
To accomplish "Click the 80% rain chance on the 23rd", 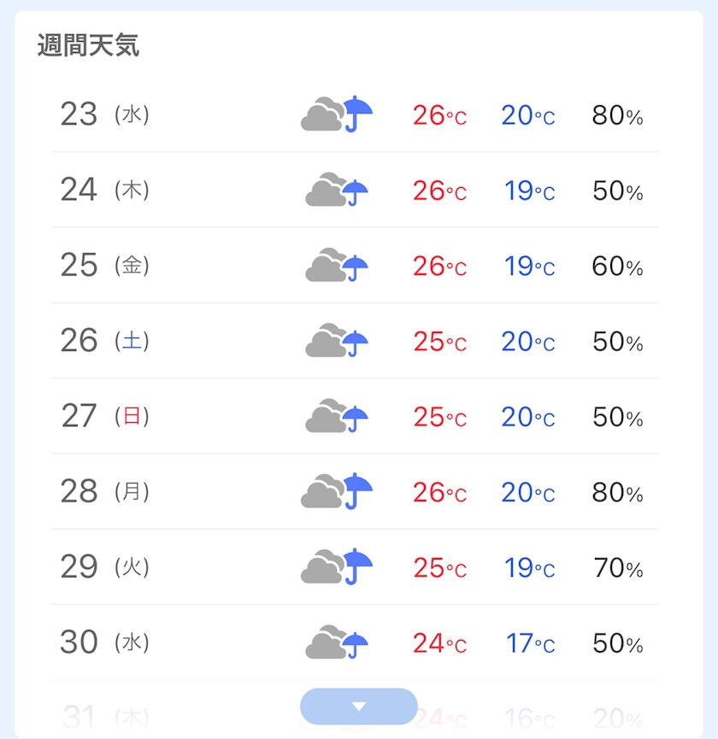I will point(617,115).
